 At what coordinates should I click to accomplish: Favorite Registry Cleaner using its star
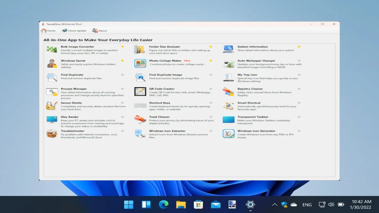(x=299, y=89)
